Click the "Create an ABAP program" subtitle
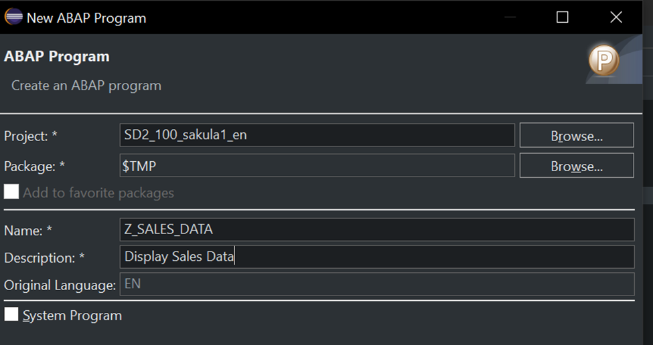This screenshot has height=345, width=653. pos(86,86)
